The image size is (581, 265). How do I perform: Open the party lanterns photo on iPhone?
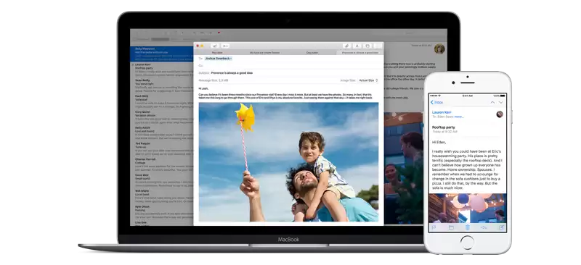coord(467,208)
